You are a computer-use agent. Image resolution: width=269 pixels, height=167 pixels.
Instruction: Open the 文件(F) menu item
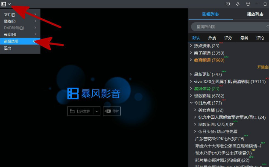[x=20, y=14]
